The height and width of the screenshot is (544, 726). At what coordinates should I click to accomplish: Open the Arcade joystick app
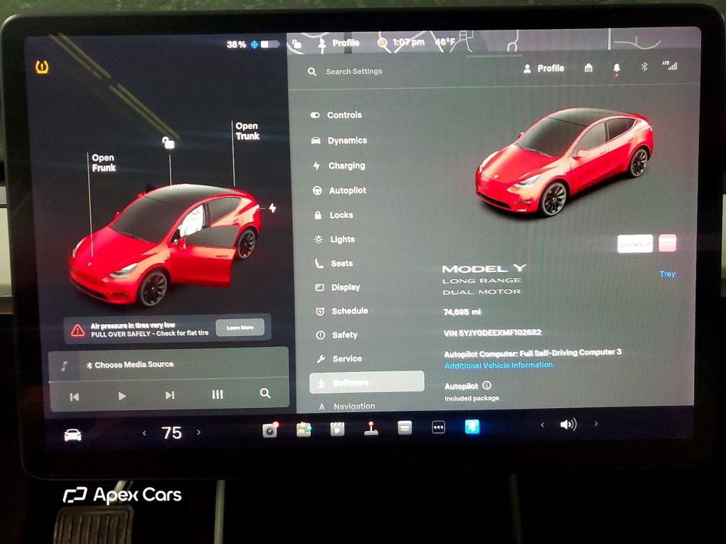click(x=371, y=428)
